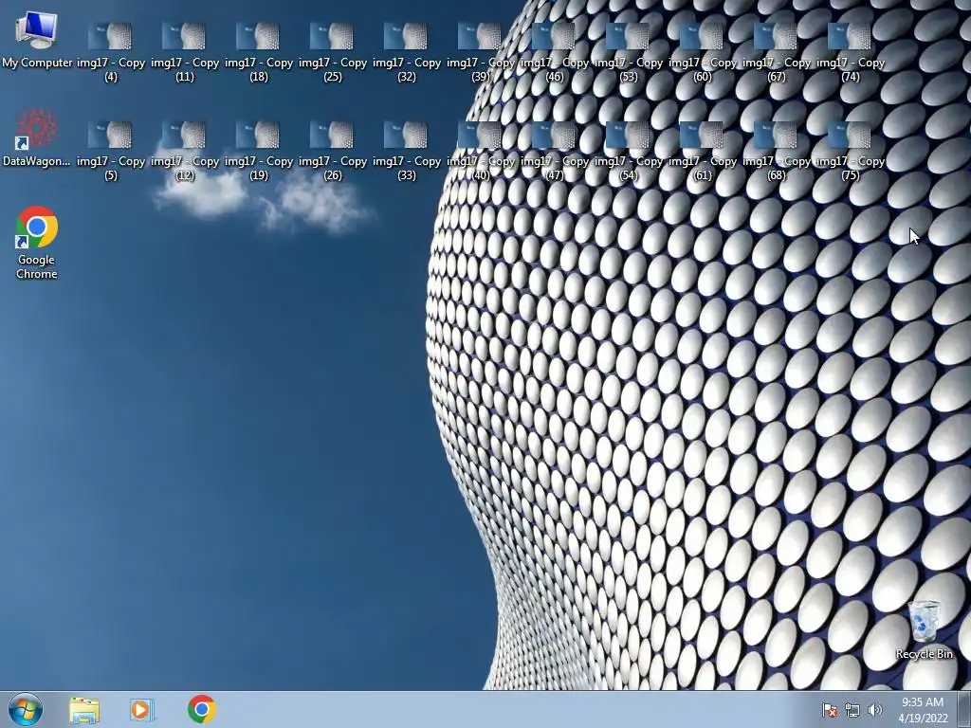
Task: Select the img17 - Copy (19) file
Action: [259, 151]
